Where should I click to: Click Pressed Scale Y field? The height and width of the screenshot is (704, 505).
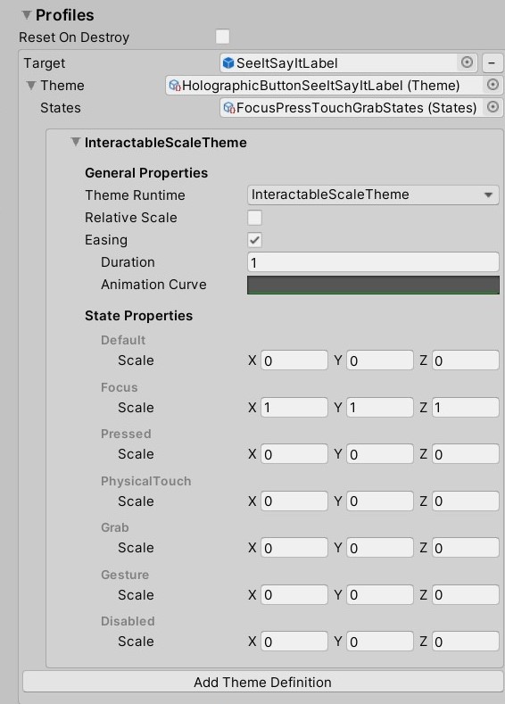click(380, 454)
